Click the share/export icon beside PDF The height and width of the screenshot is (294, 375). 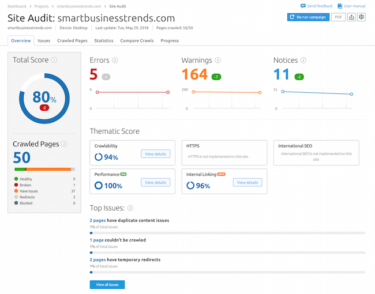[351, 17]
